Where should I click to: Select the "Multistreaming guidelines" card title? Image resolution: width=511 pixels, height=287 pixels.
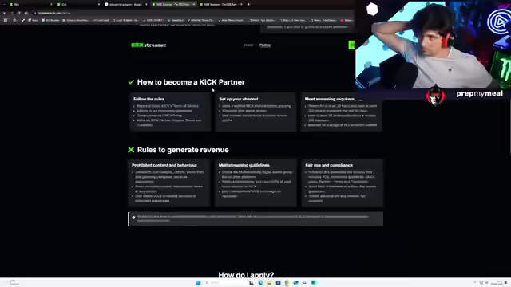coord(244,165)
